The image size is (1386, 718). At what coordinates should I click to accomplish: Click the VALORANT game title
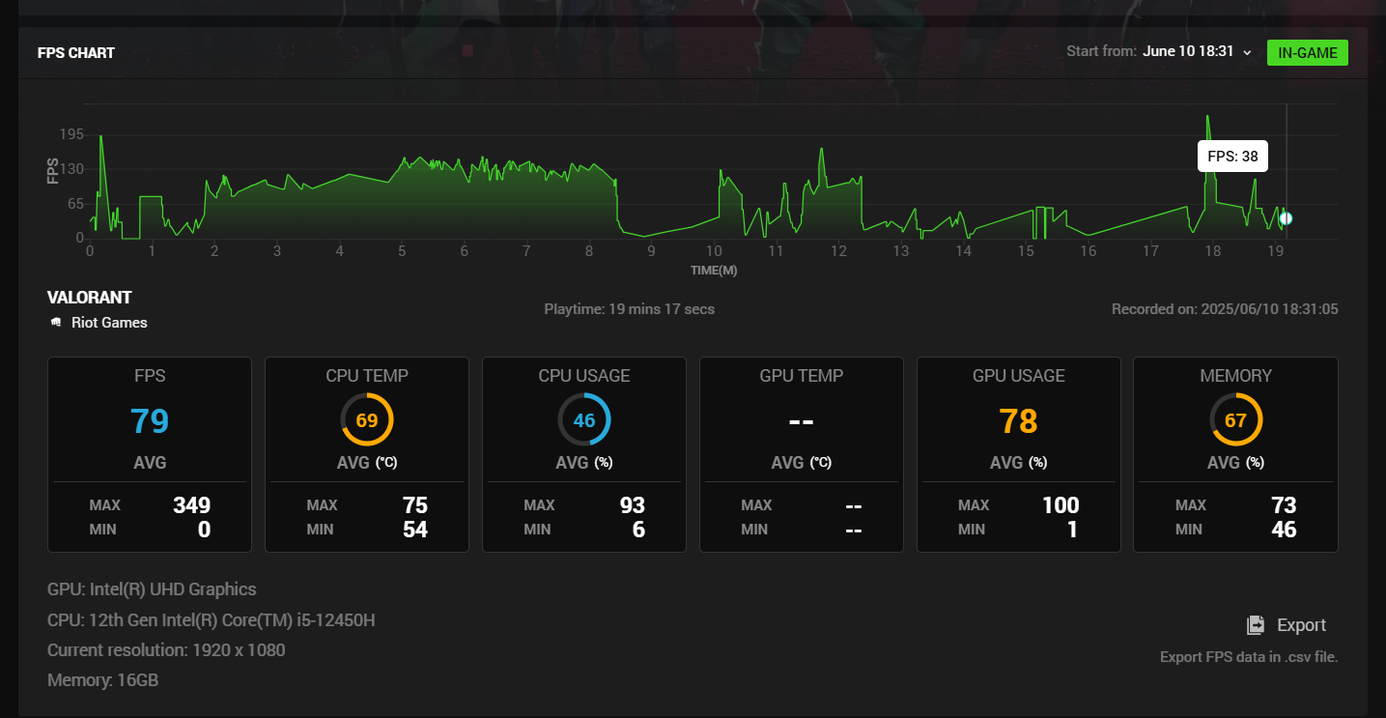click(90, 298)
